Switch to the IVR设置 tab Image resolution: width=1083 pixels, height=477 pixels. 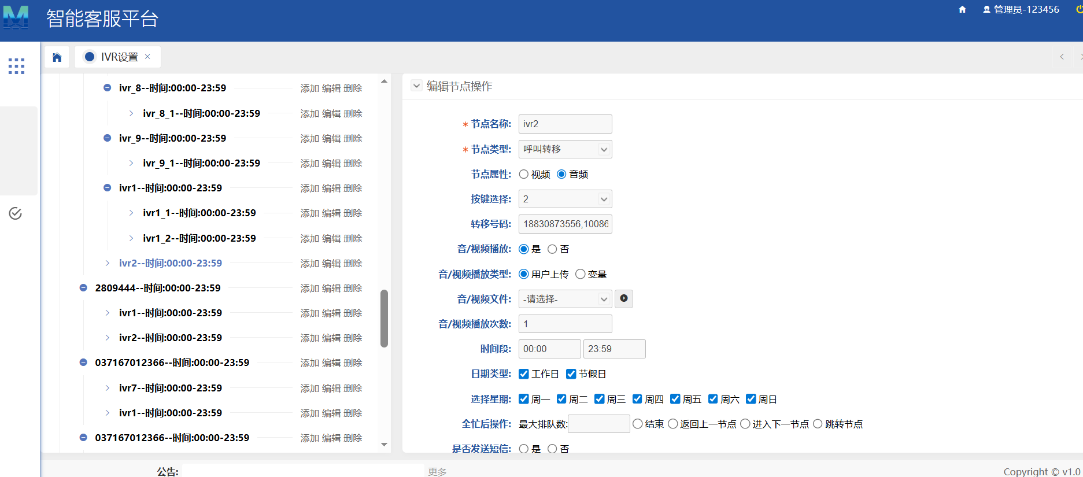(x=117, y=57)
